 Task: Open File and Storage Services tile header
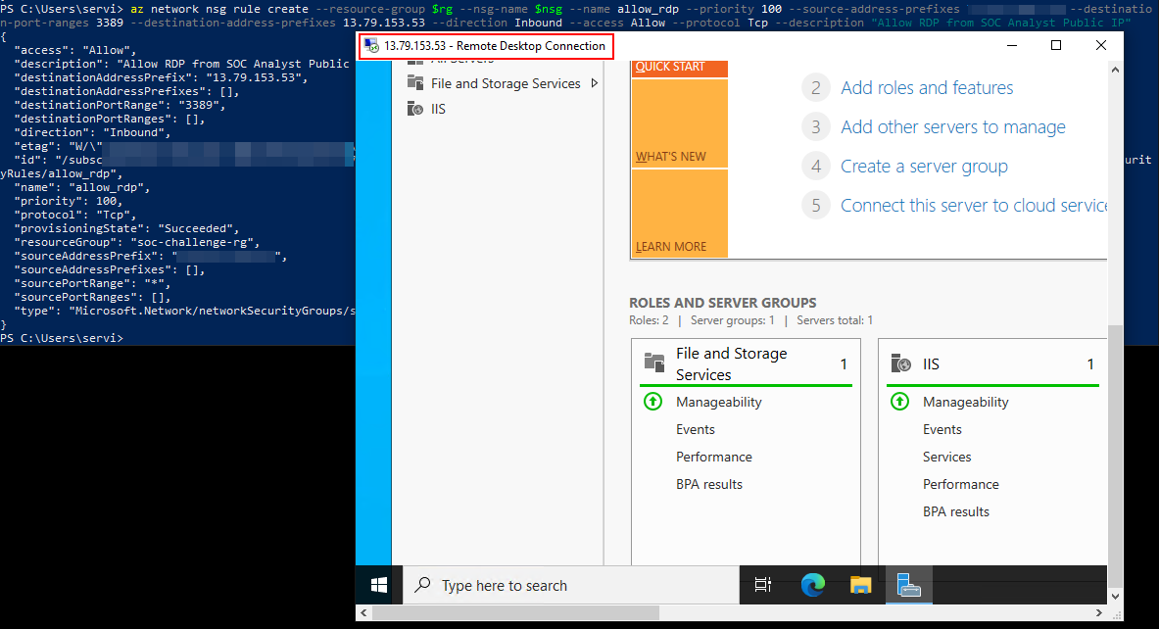click(x=746, y=363)
